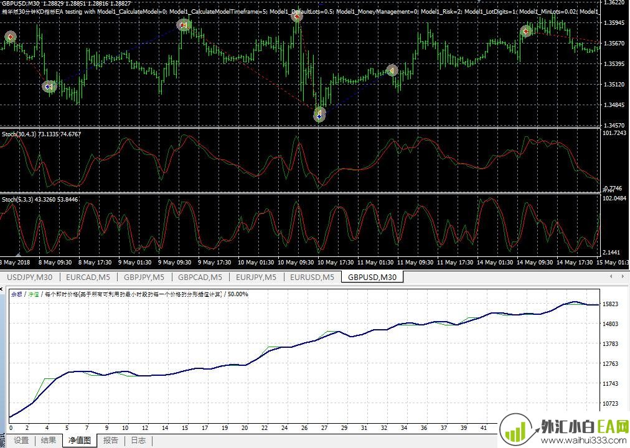Open the GBPJPY,M5 chart tab
Image resolution: width=630 pixels, height=448 pixels.
(x=144, y=277)
